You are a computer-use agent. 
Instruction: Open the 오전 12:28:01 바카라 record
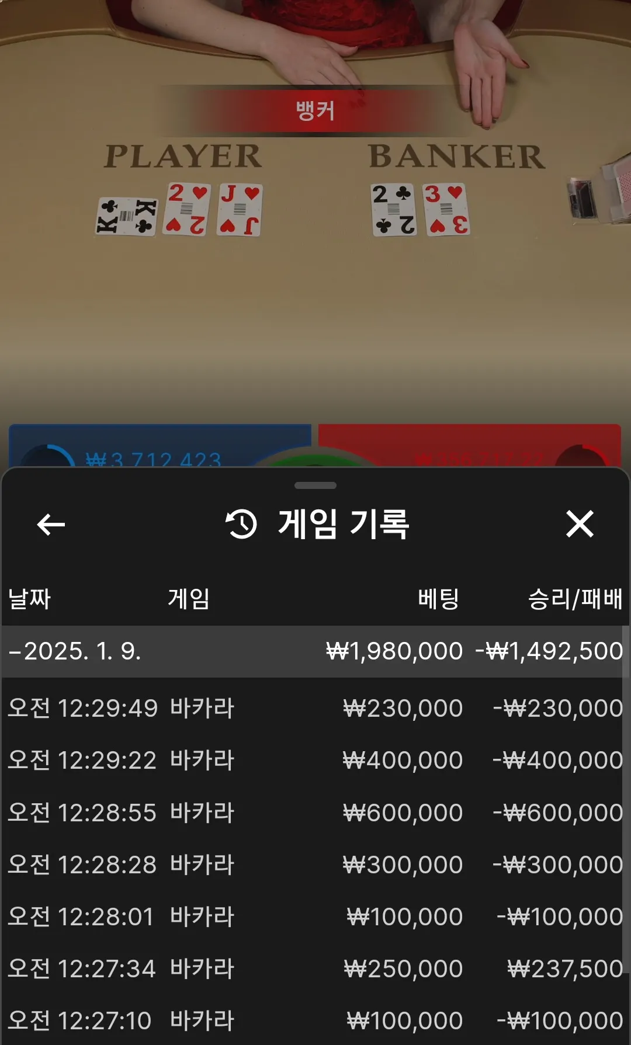tap(314, 916)
